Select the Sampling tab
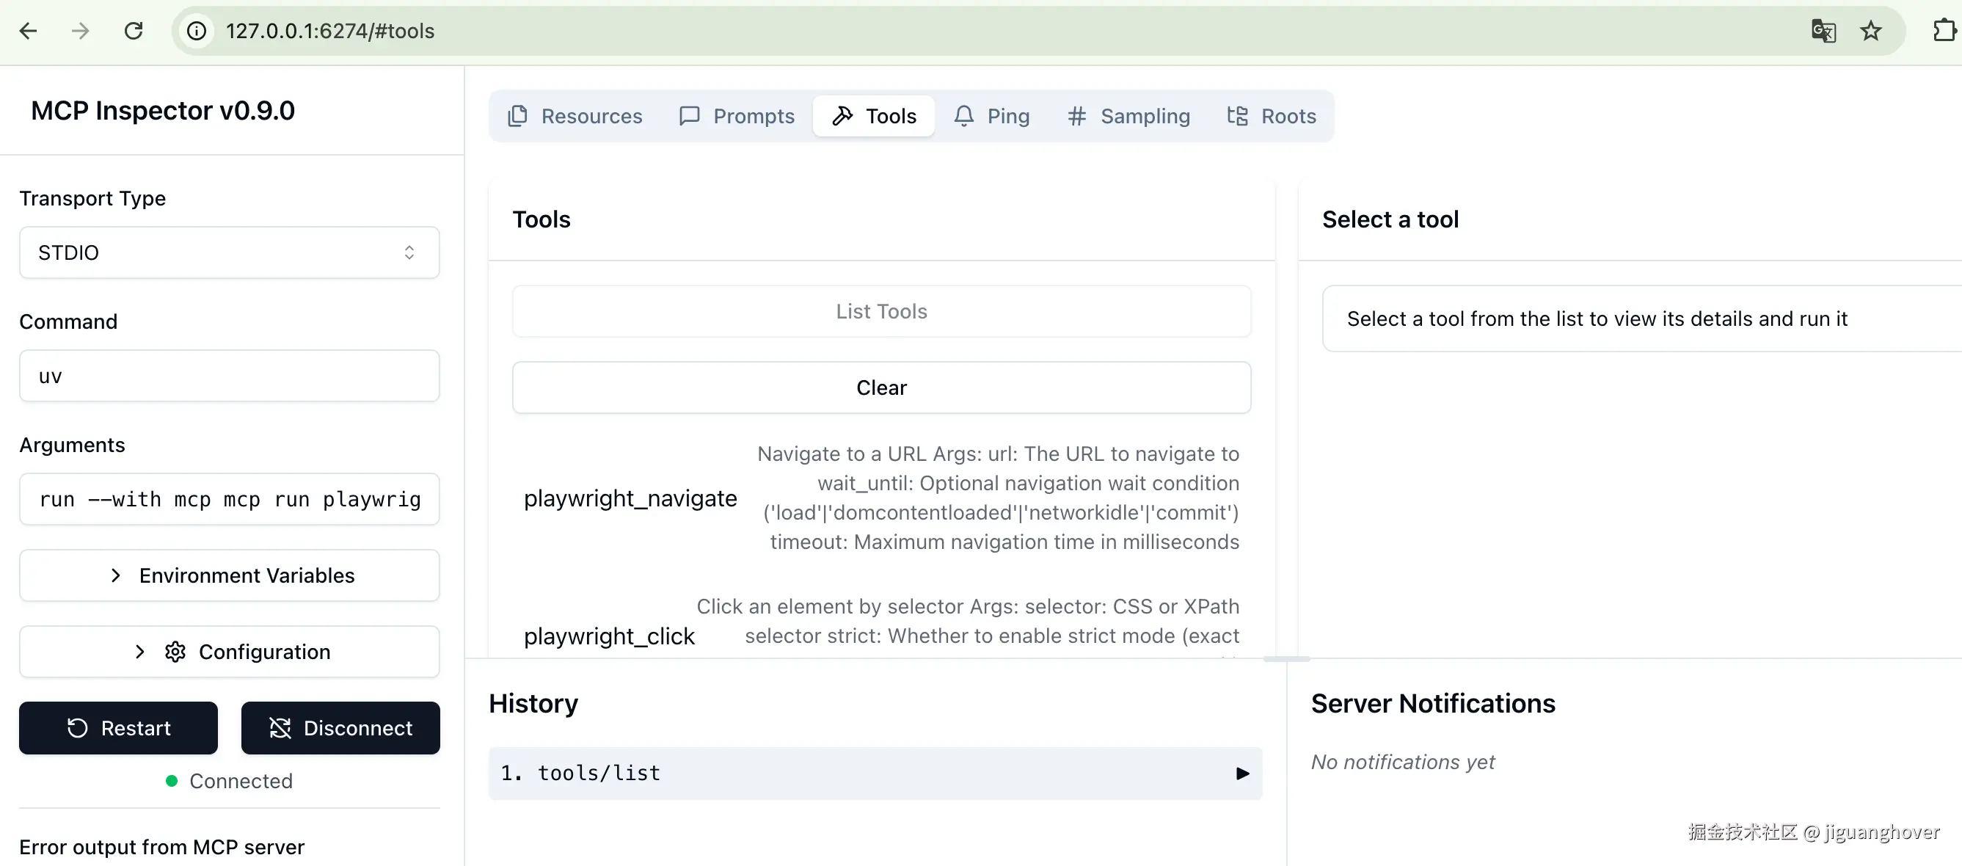This screenshot has height=866, width=1962. (1128, 116)
